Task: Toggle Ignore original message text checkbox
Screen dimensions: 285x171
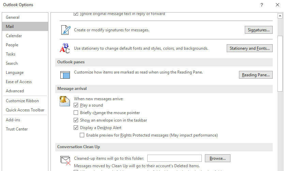Action: [76, 14]
